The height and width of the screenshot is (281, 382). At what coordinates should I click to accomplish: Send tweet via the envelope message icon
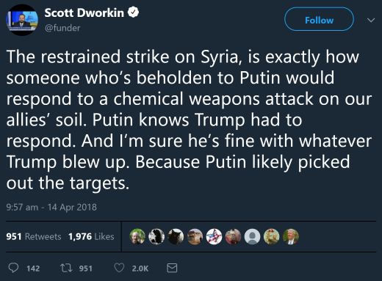coord(172,268)
